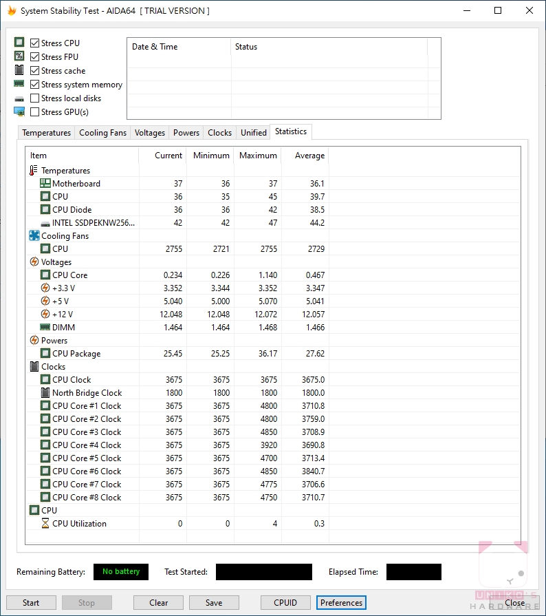
Task: Click the Stress local disks drive icon
Action: [19, 98]
